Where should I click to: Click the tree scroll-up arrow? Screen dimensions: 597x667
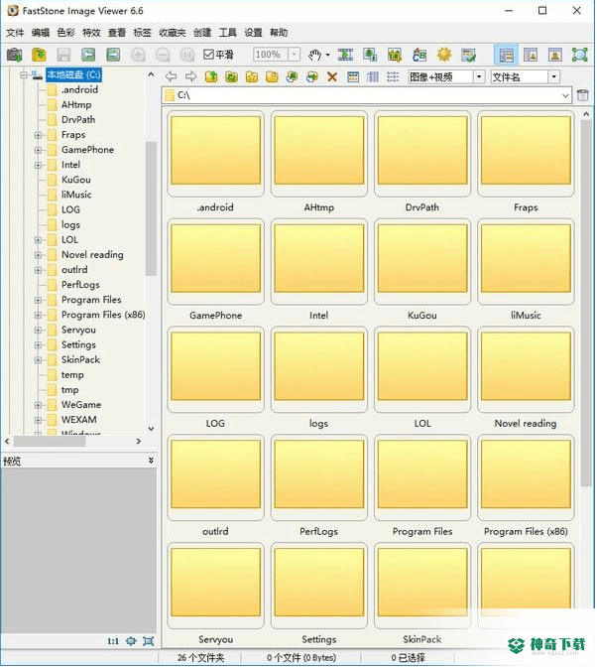(x=151, y=74)
